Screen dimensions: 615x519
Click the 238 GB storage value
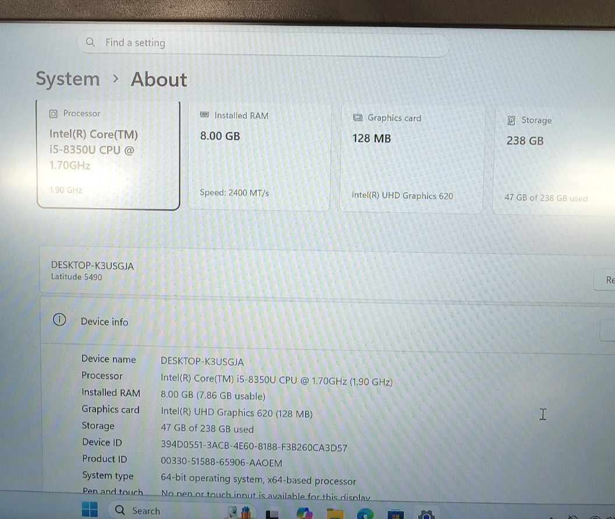point(525,141)
